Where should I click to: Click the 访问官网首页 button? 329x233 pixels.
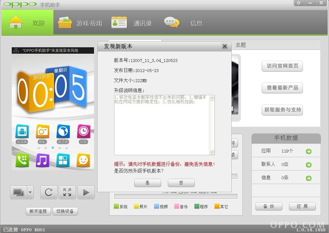click(x=282, y=66)
